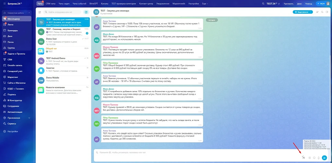332x163 pixels.
Task: Open chat TEST - Семинар, закупка и бюджет
Action: (x=63, y=32)
